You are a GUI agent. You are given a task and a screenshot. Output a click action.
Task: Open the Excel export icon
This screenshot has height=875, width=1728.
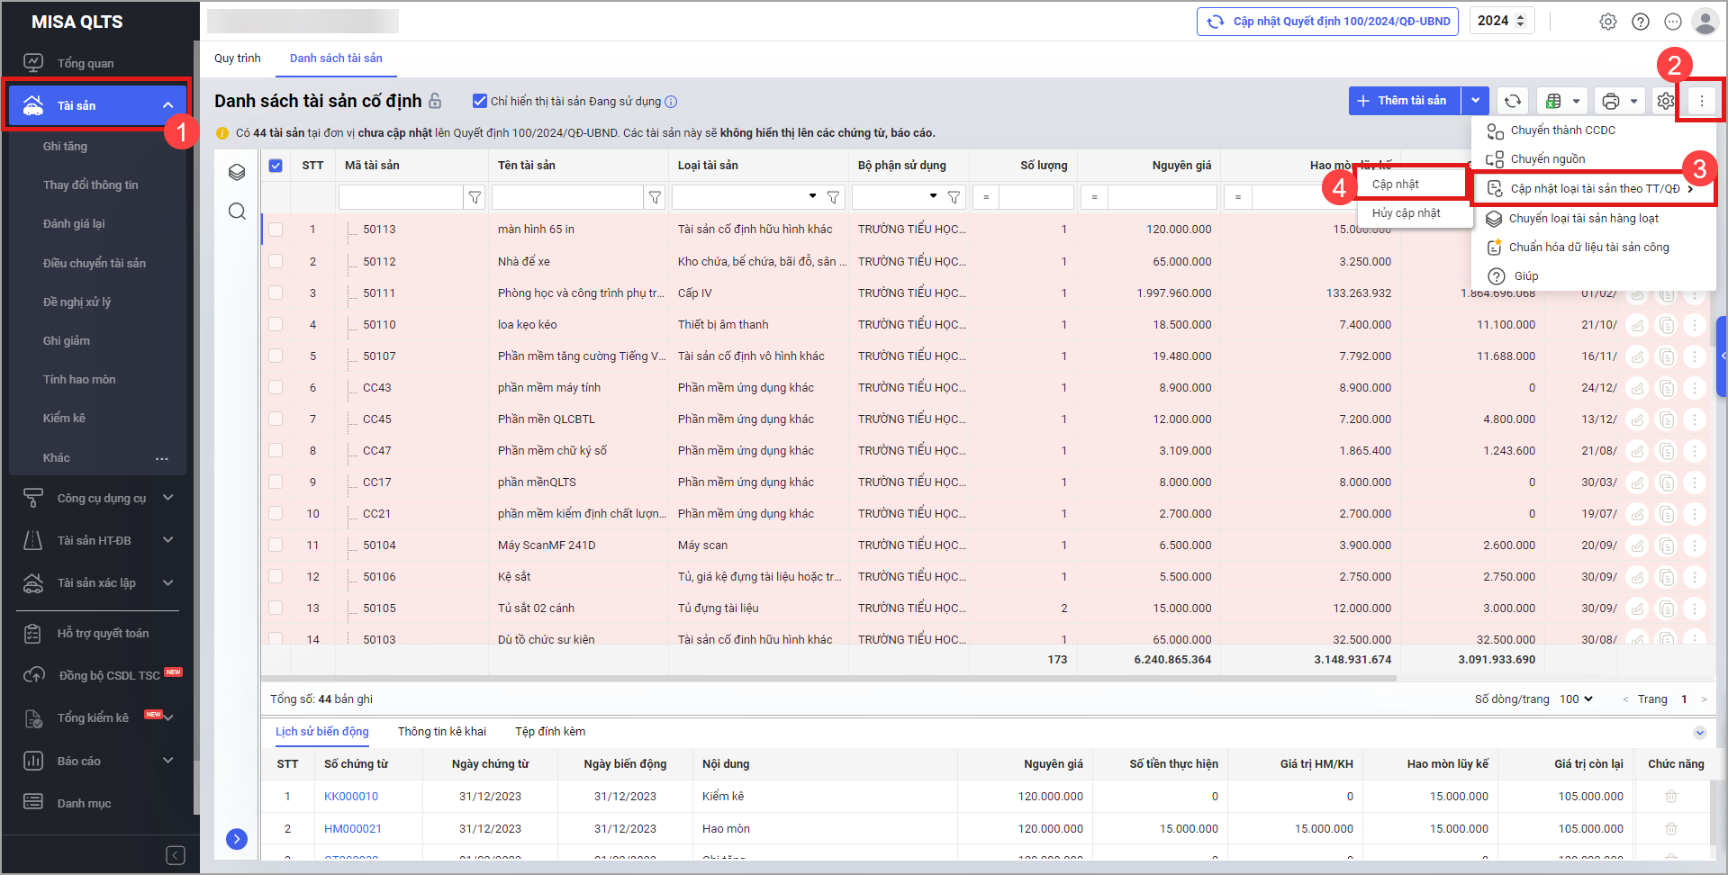click(x=1553, y=101)
